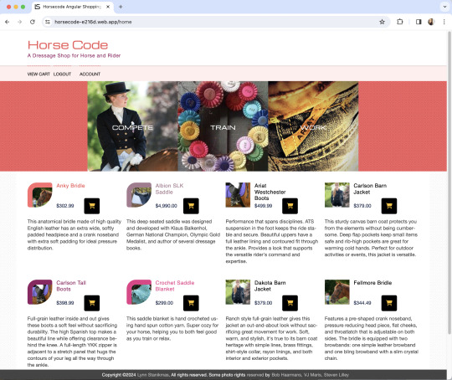Open Steven Lilley footer link
Viewport: 452px width, 380px height.
click(336, 375)
